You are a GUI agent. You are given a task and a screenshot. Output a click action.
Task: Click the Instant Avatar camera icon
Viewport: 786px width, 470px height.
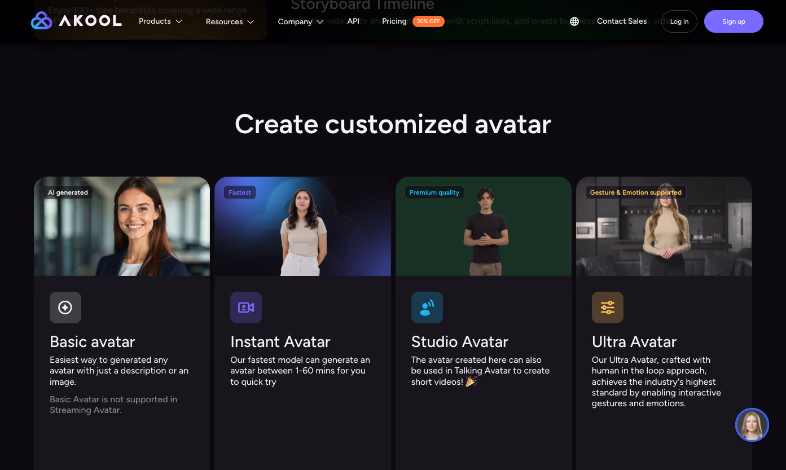[x=246, y=308]
